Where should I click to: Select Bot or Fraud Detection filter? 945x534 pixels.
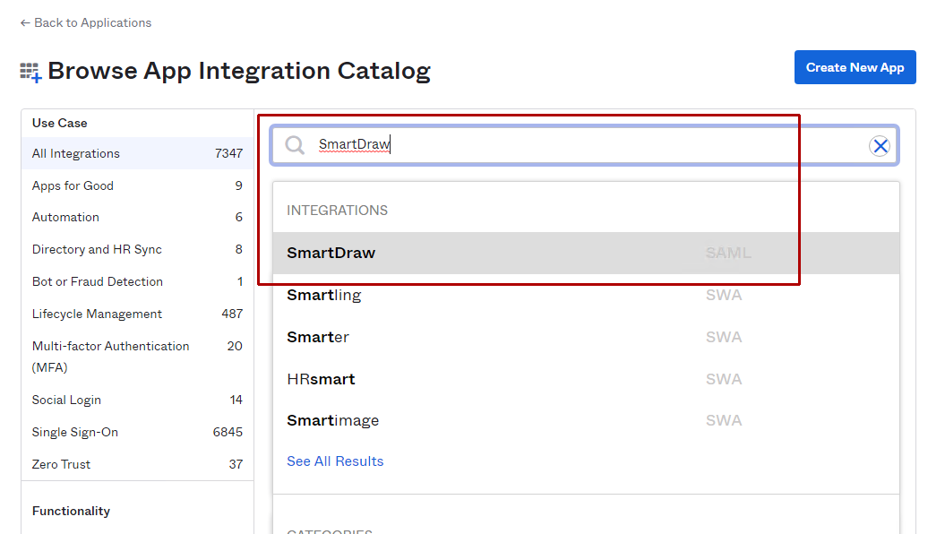coord(98,281)
